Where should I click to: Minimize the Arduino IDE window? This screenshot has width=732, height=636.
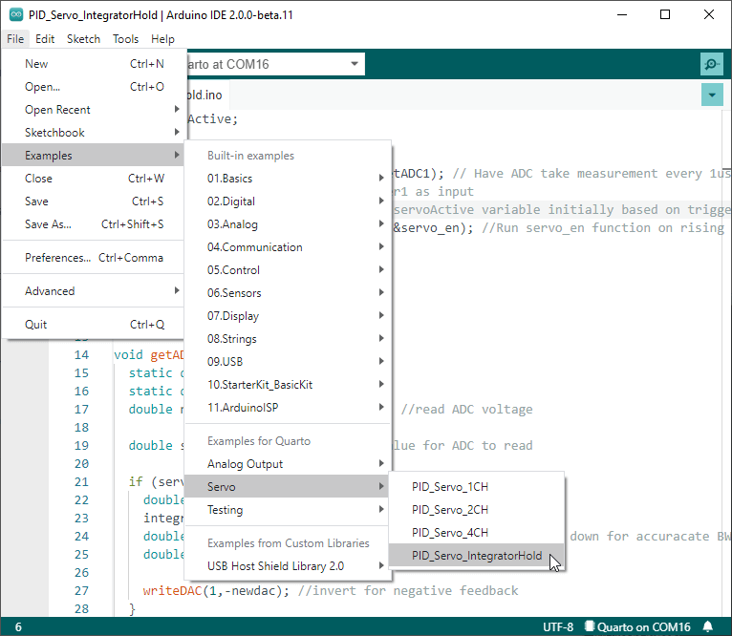pyautogui.click(x=622, y=14)
